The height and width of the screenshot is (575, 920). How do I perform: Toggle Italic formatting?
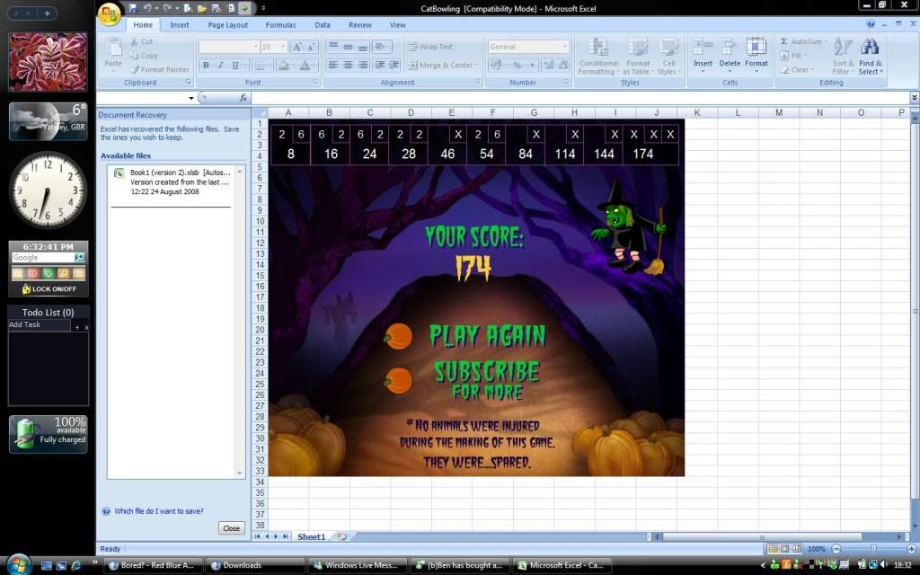[x=221, y=65]
